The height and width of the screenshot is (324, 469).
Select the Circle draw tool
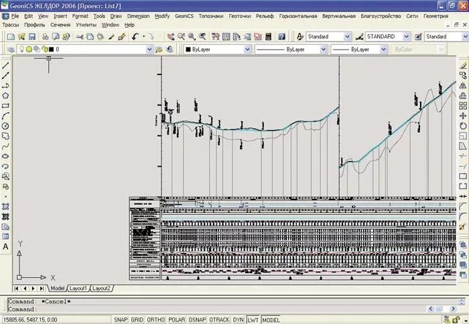tap(5, 126)
